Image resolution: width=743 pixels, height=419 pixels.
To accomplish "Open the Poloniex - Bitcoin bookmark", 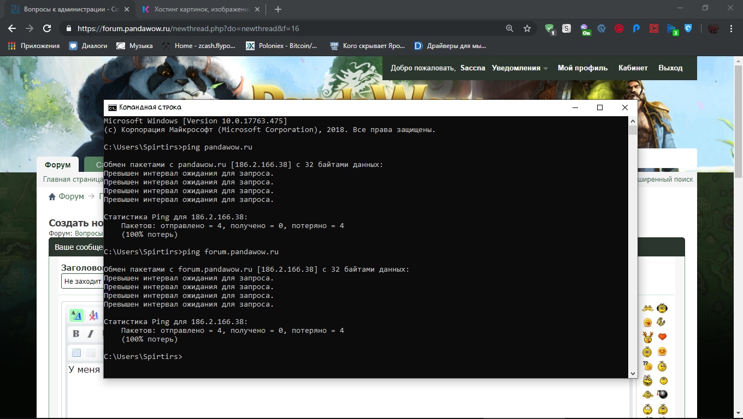I will [281, 46].
